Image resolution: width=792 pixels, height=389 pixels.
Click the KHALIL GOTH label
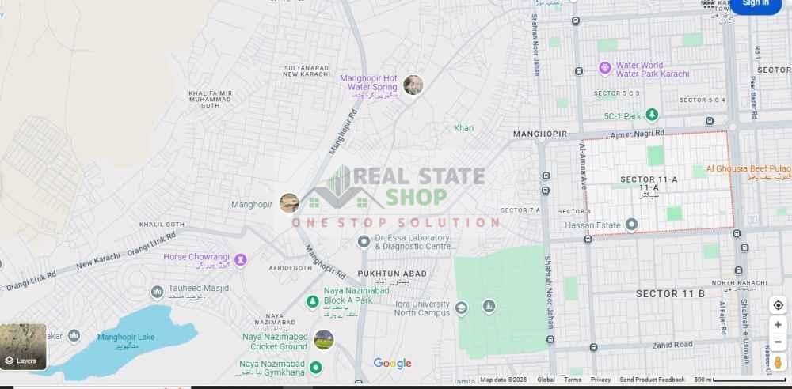[162, 225]
